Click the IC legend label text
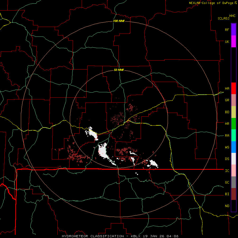The height and width of the screenshot is (238, 238). (x=227, y=171)
